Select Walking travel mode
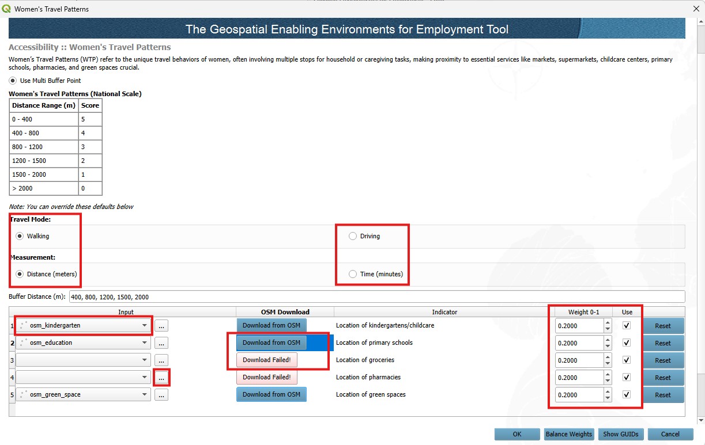This screenshot has width=705, height=445. pyautogui.click(x=20, y=236)
